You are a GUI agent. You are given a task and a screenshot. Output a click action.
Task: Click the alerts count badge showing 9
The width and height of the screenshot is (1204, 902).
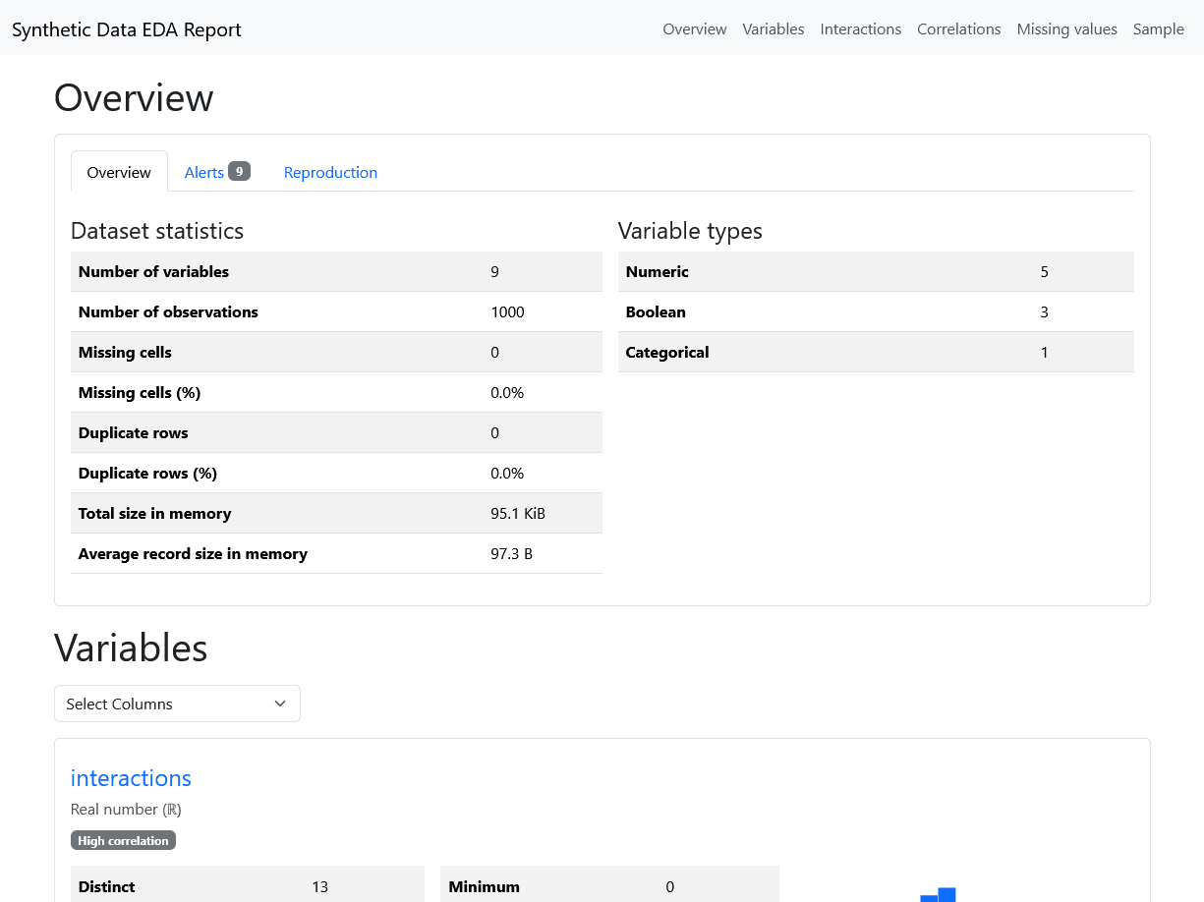(x=239, y=171)
